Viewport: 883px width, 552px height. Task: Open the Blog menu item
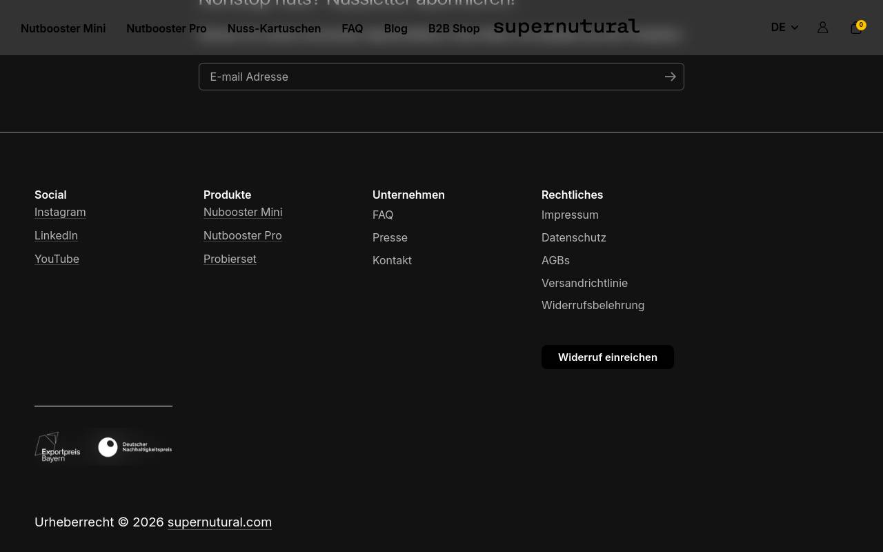click(x=395, y=28)
